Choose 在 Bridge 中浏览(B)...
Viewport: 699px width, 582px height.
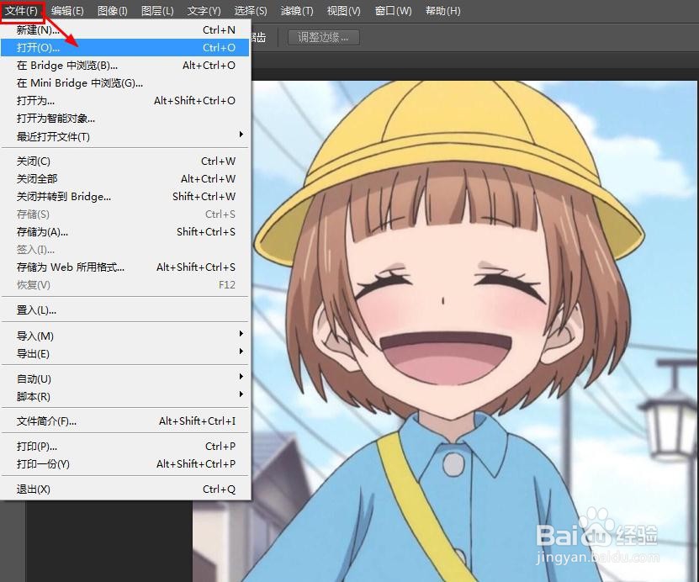coord(124,66)
